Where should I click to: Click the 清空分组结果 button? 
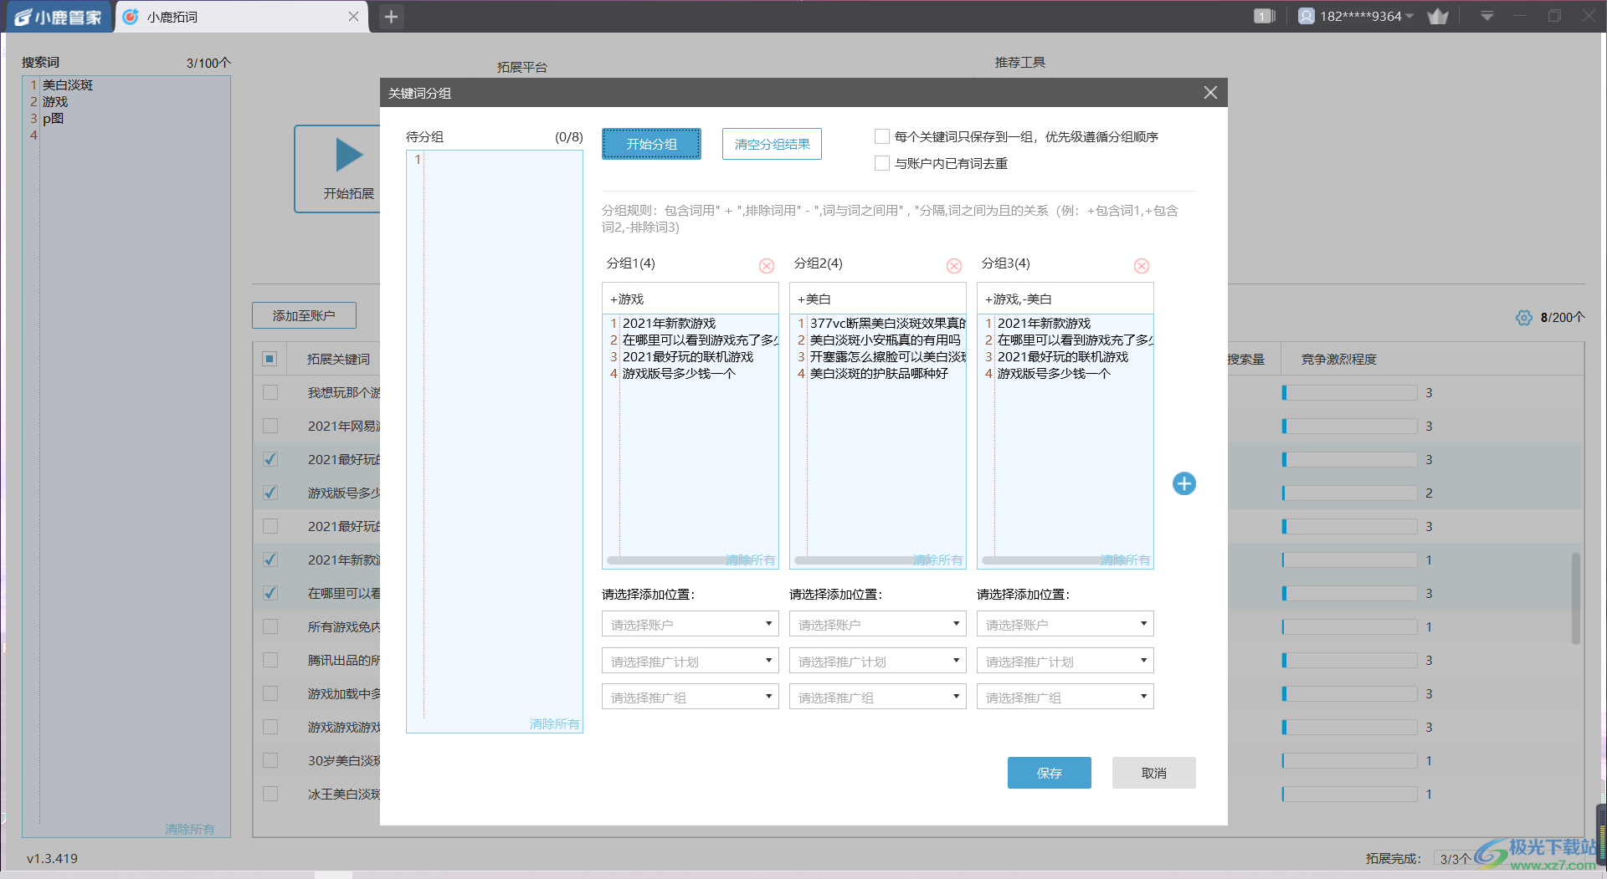click(x=772, y=144)
